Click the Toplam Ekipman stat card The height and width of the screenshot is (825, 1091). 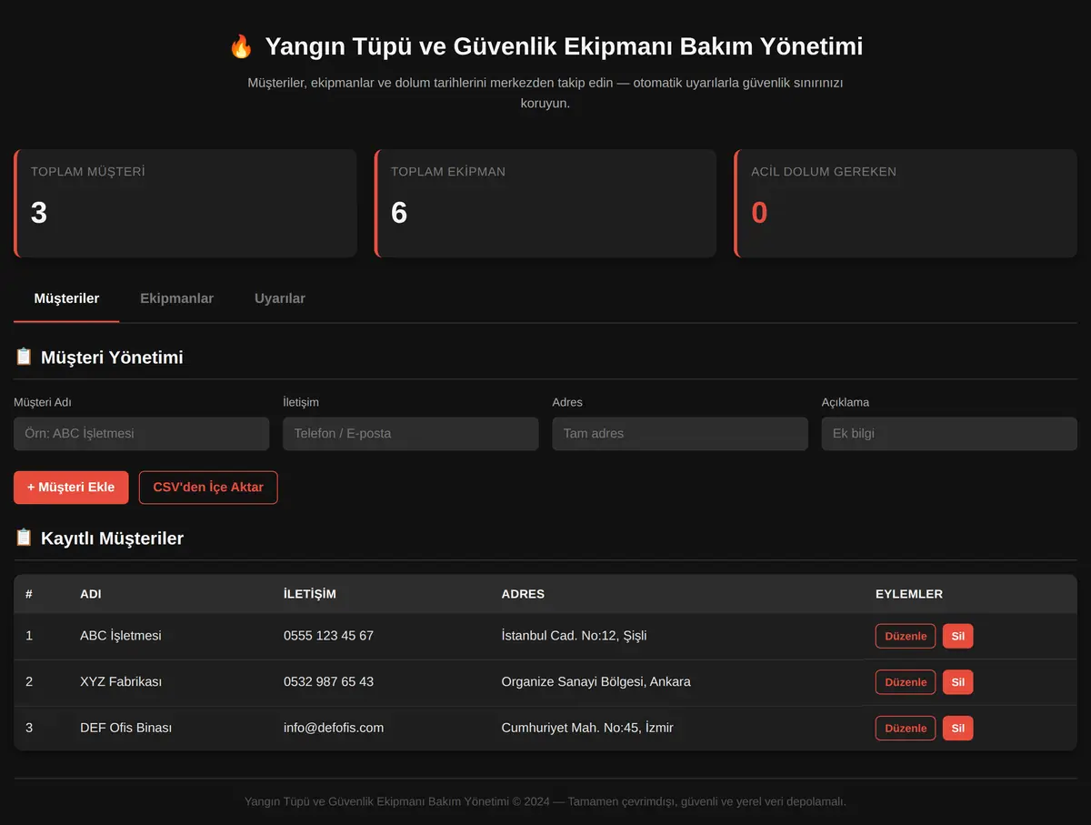(x=545, y=204)
